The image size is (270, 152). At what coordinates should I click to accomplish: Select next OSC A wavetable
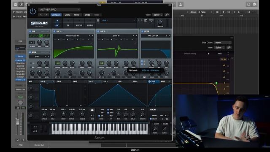92,35
